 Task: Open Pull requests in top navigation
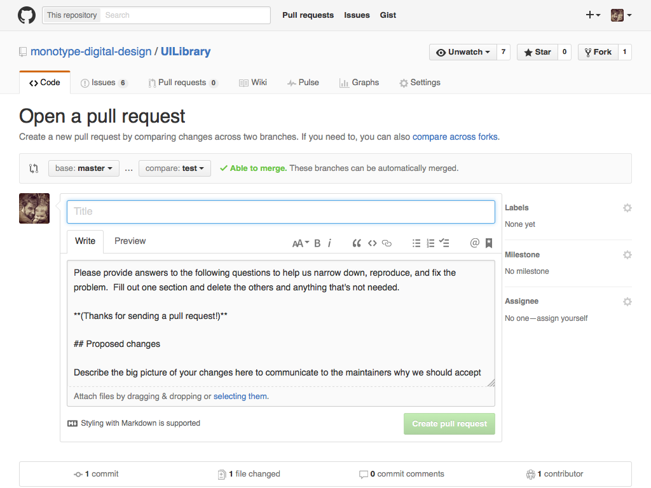click(x=308, y=15)
